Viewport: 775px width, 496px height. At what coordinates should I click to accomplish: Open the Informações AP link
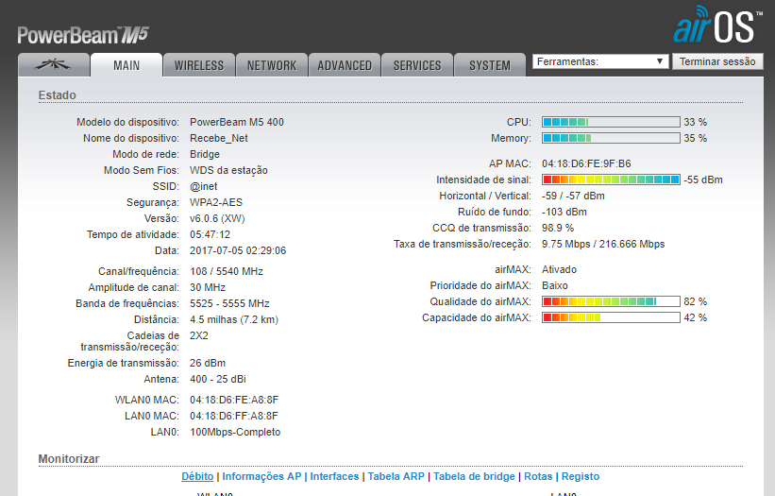pos(261,476)
